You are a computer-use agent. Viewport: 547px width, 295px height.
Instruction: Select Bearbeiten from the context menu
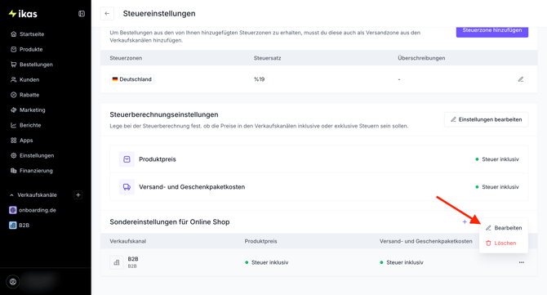(x=504, y=228)
